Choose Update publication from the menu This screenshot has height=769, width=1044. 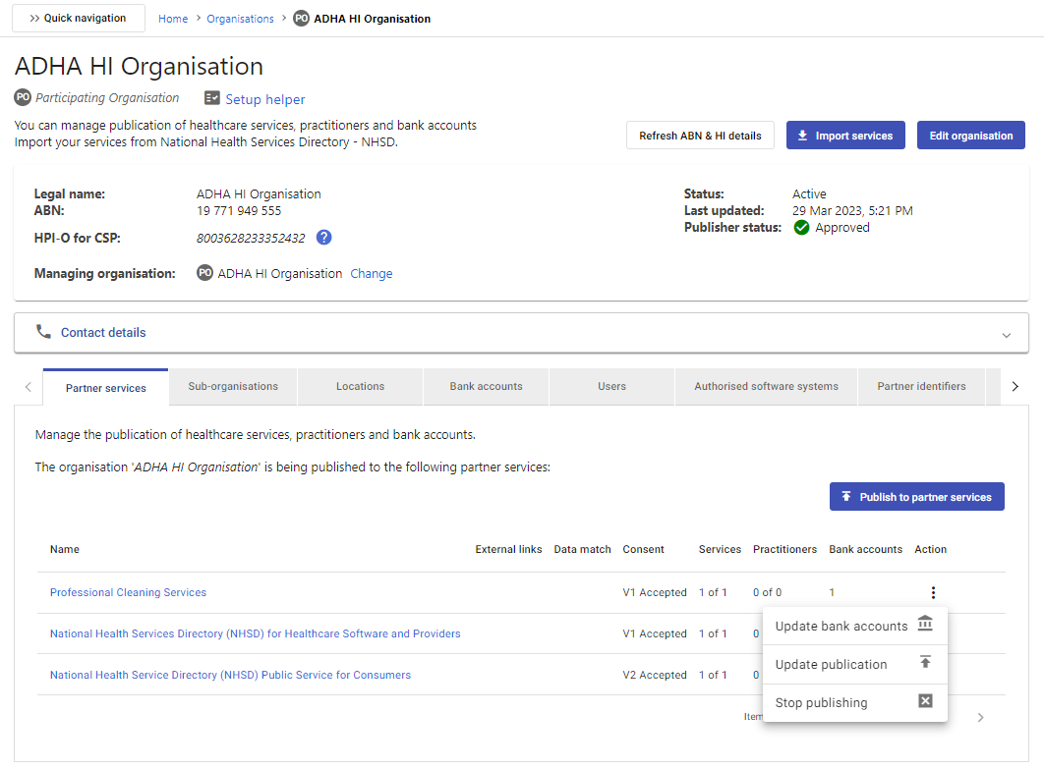click(855, 665)
